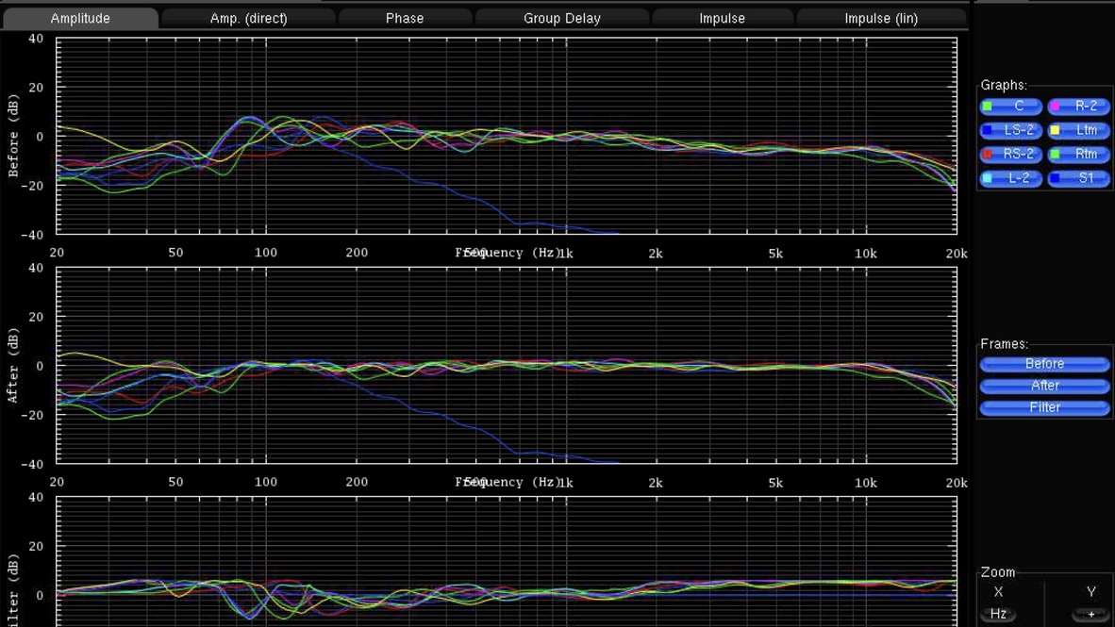Select the Impulse tab

tap(722, 18)
